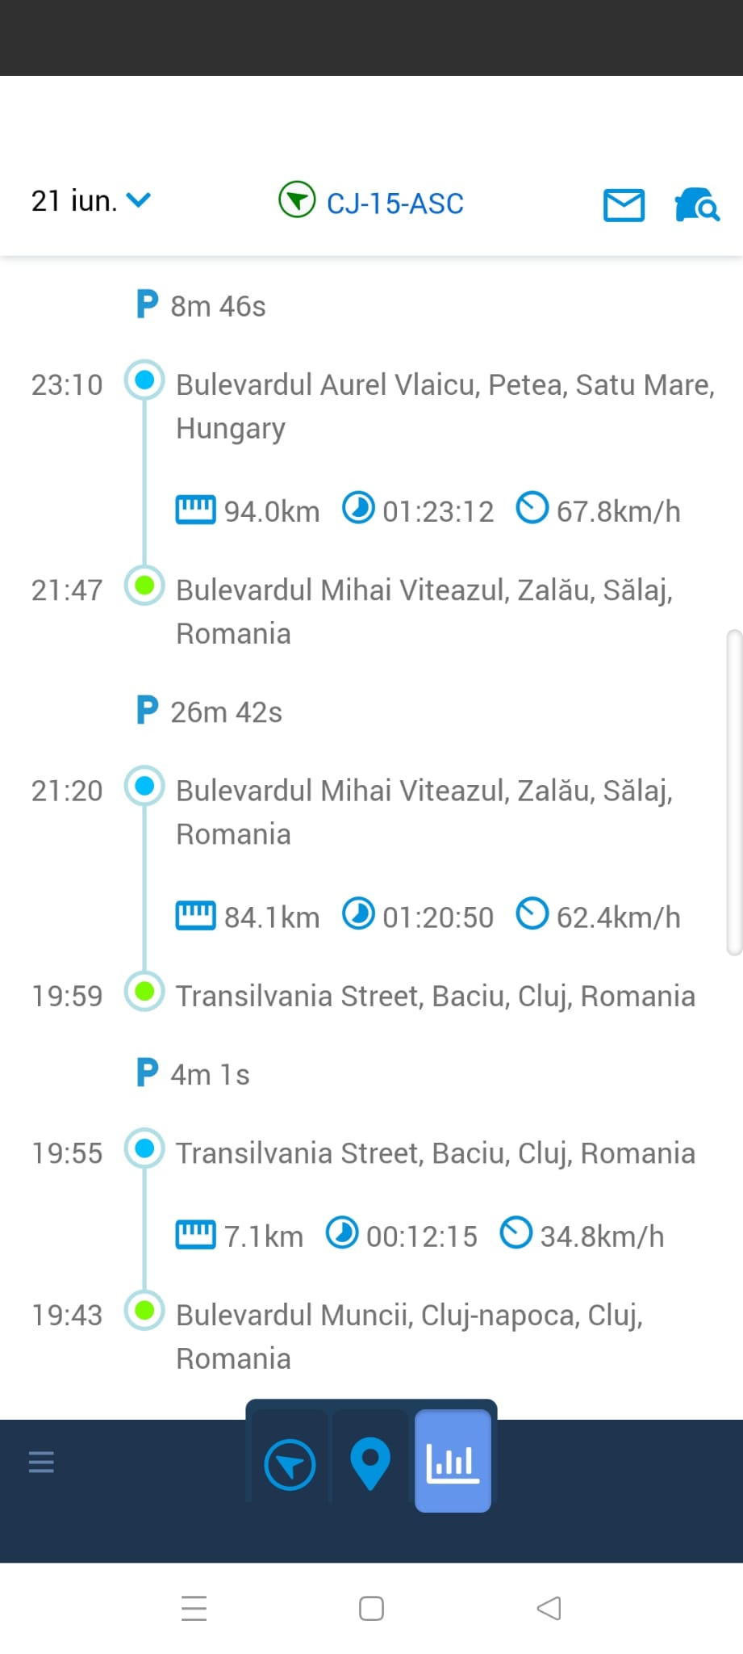This screenshot has height=1654, width=743.
Task: Switch to the map pin location tab
Action: pos(370,1463)
